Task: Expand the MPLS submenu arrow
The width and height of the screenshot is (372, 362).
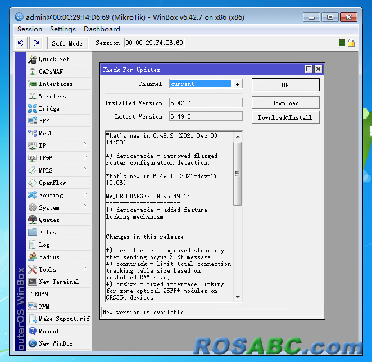Action: (x=85, y=169)
